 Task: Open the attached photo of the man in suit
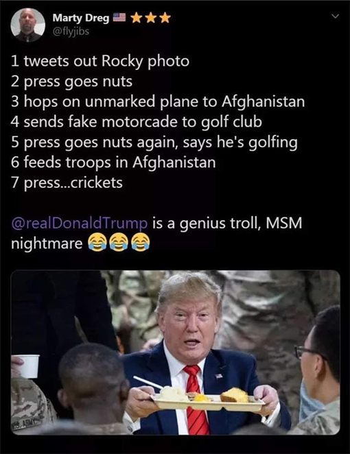(x=175, y=353)
